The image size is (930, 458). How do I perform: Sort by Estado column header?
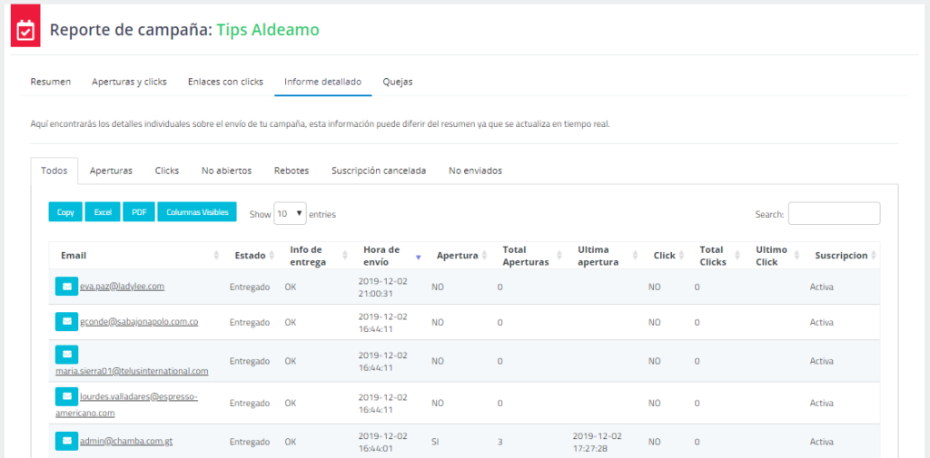250,256
